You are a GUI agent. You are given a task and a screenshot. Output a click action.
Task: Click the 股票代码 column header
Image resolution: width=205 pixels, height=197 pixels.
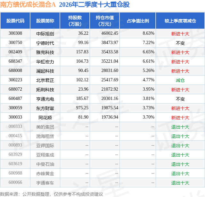[x=15, y=21]
